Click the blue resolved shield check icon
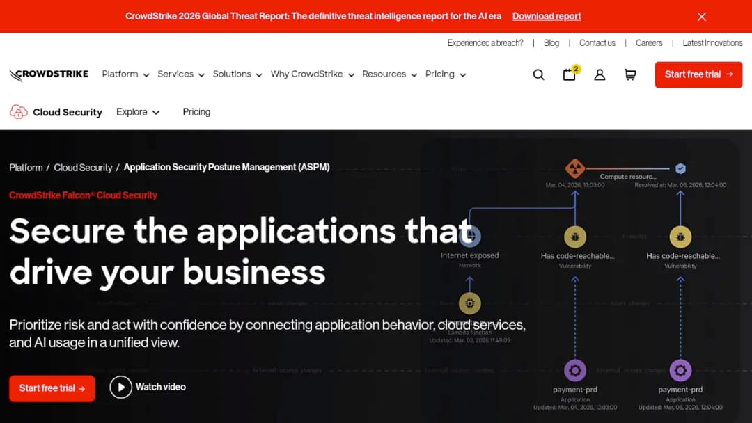 click(680, 168)
